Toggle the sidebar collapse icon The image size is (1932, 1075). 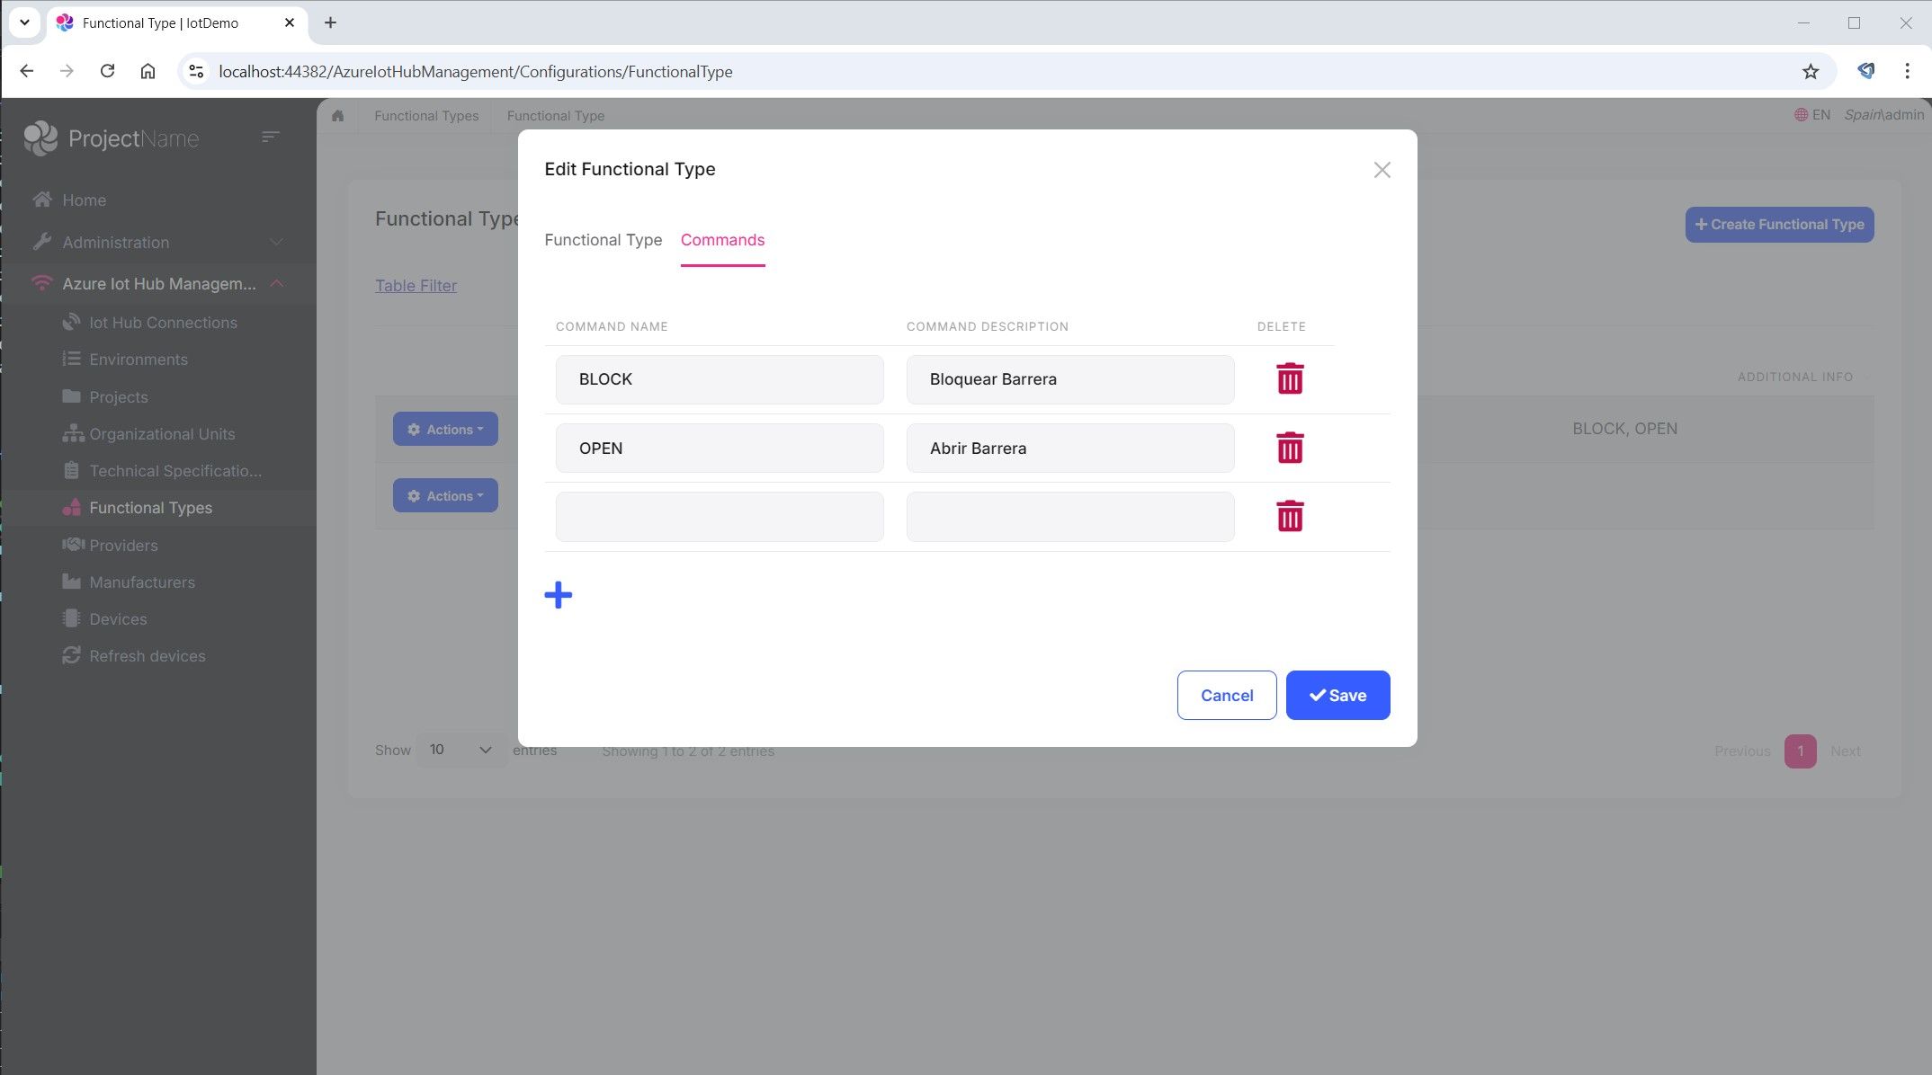coord(270,138)
